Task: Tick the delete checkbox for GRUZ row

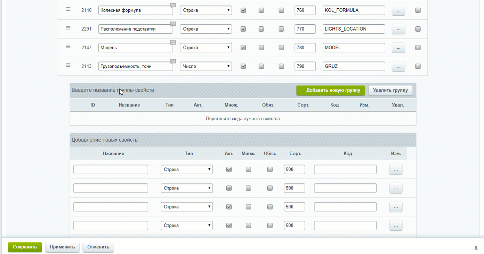Action: click(418, 67)
